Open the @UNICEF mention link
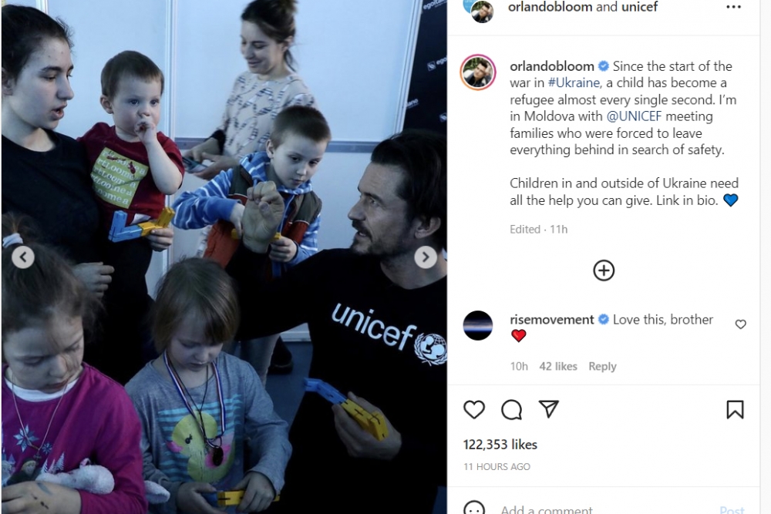 634,116
